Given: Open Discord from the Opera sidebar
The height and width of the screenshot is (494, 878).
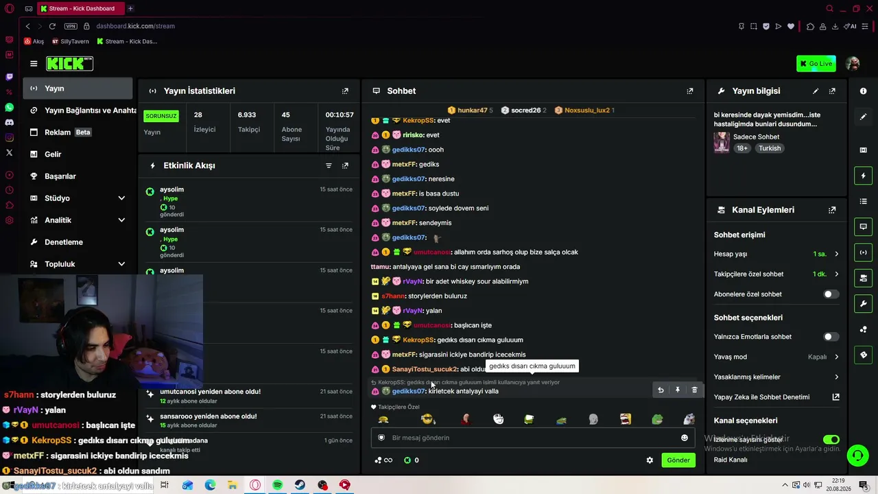Looking at the screenshot, I should pyautogui.click(x=9, y=123).
